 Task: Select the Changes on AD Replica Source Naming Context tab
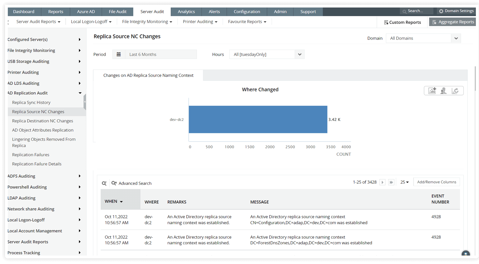pyautogui.click(x=148, y=75)
